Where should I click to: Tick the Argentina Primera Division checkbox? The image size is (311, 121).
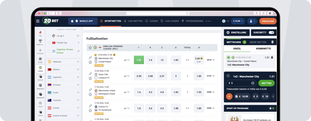coord(49,51)
